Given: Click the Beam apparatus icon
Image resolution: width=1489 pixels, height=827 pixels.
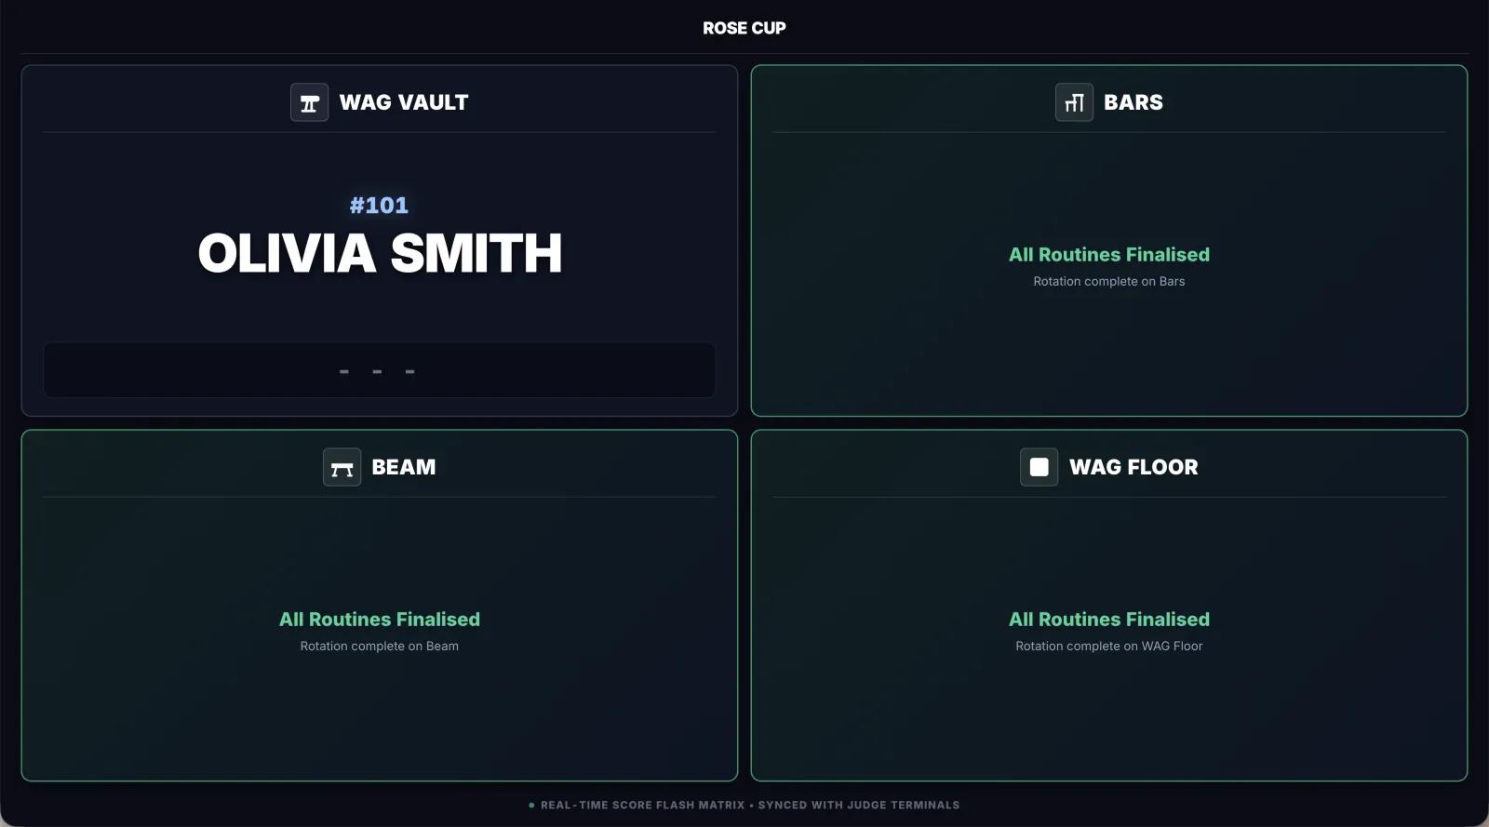Looking at the screenshot, I should pos(342,467).
